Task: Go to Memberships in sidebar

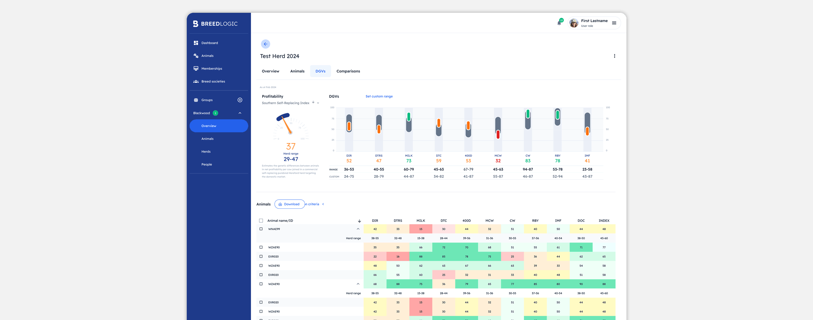Action: (x=211, y=68)
